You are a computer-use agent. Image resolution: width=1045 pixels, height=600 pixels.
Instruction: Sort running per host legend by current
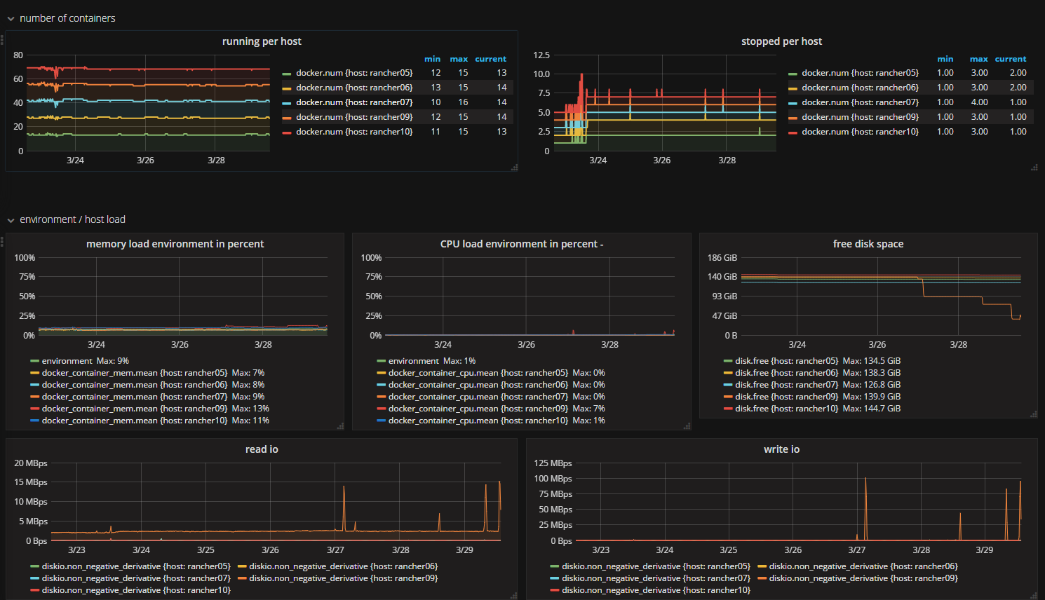[490, 59]
